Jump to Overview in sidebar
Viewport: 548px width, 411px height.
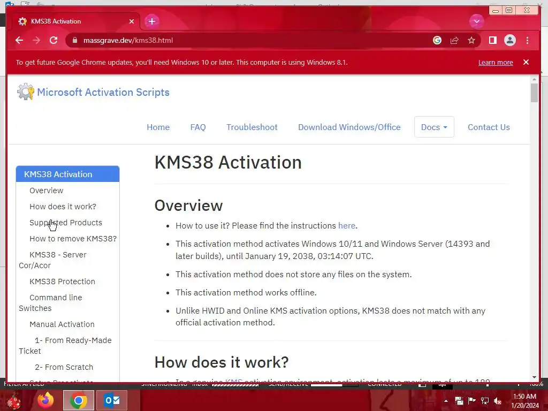click(46, 191)
